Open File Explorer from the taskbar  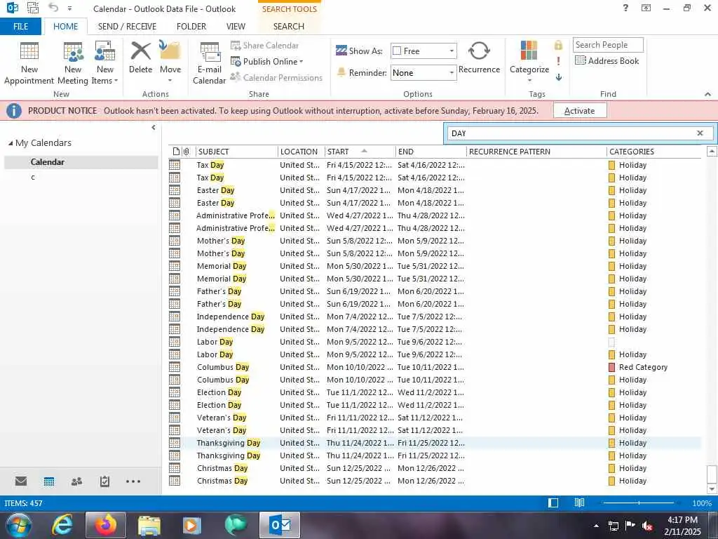point(149,525)
